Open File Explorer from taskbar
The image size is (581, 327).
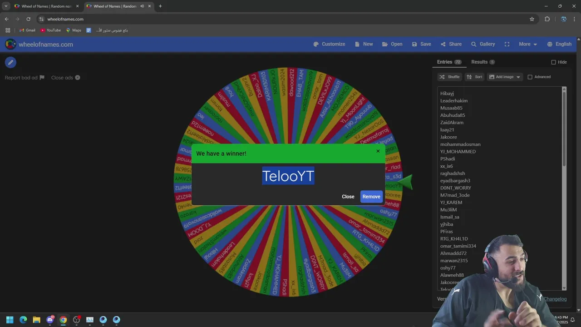(37, 320)
